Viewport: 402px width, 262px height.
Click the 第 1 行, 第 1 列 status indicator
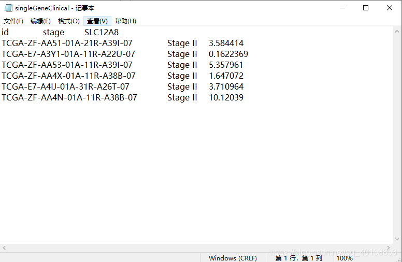click(x=299, y=258)
